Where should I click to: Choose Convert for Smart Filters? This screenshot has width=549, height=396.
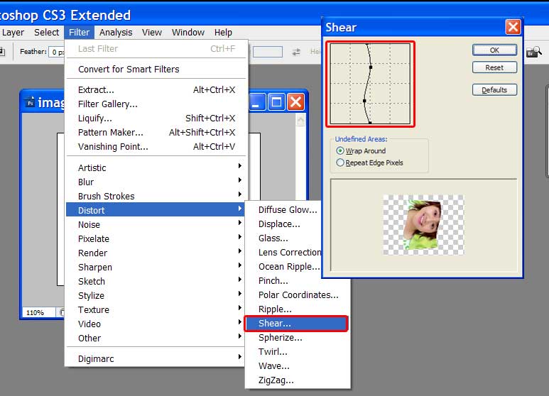click(x=156, y=70)
